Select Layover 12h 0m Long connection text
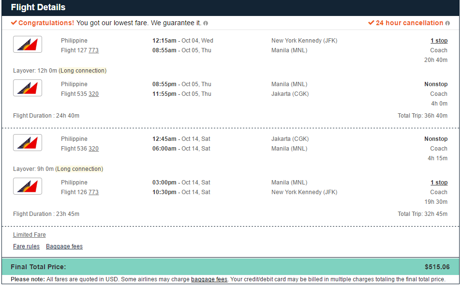Screen dimensions: 463x290 click(60, 71)
